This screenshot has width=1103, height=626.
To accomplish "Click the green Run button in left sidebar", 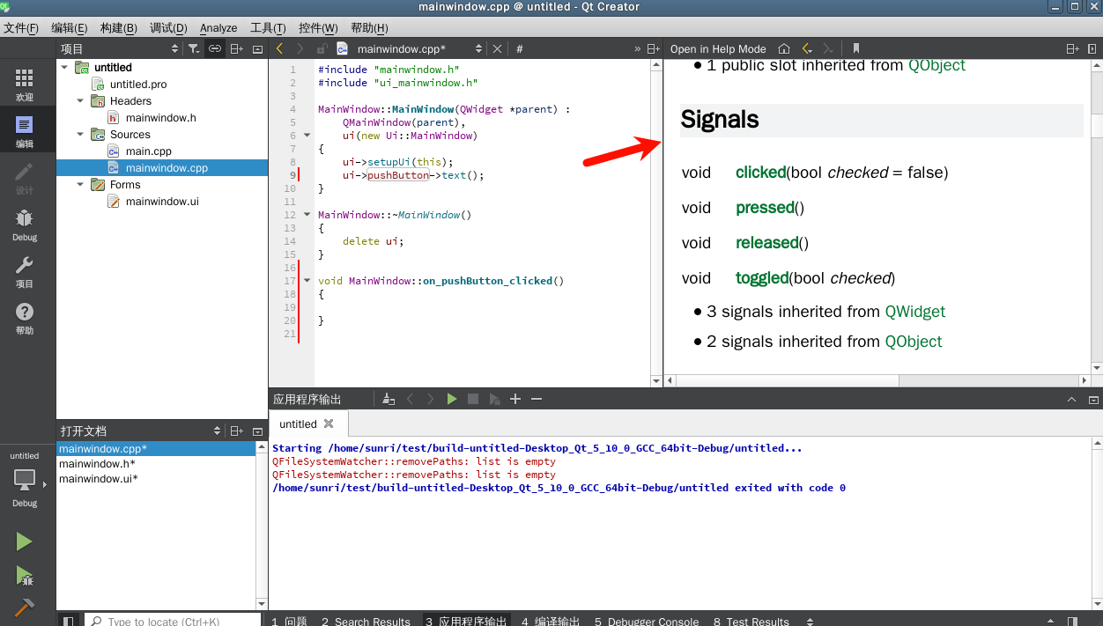I will tap(25, 541).
